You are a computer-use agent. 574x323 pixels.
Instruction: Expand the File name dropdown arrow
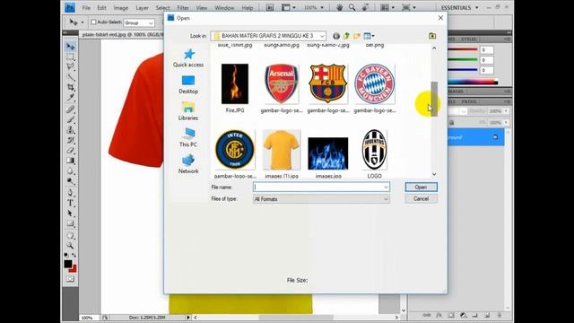click(386, 188)
